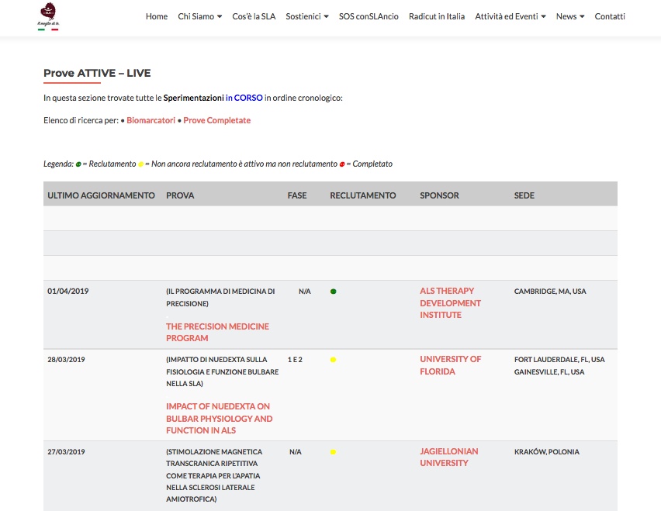Screen dimensions: 661x511
Task: Expand the Sostienici dropdown arrow
Action: click(327, 17)
